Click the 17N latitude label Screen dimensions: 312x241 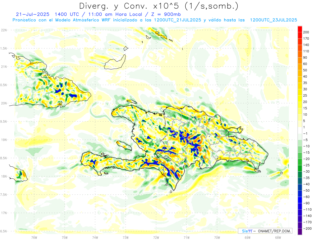tap(4, 213)
